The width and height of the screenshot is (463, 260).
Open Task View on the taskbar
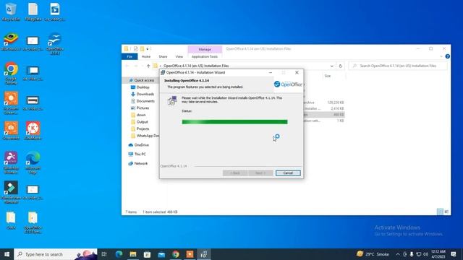coord(104,254)
